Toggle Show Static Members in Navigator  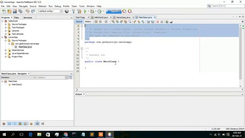15,123
